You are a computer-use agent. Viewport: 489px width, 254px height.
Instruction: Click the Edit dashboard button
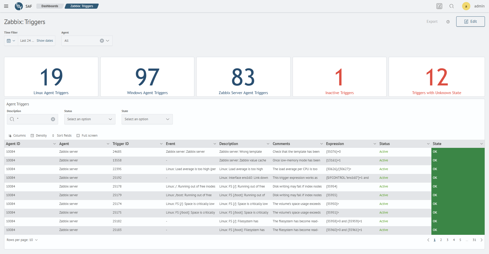tap(470, 21)
